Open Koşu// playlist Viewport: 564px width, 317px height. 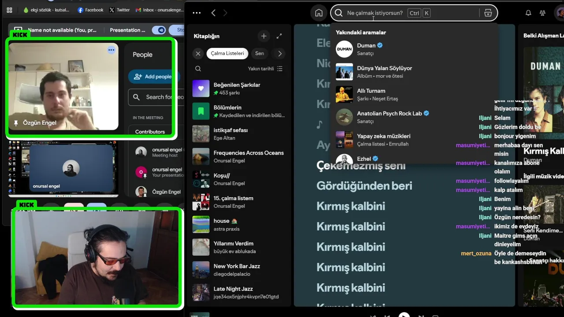239,179
